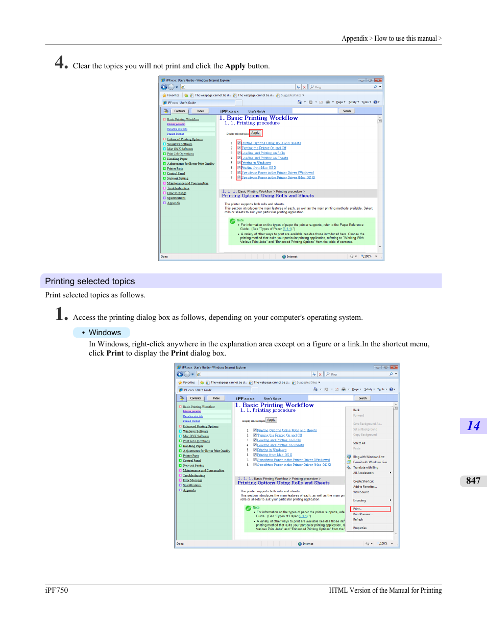This screenshot has width=487, height=630.
Task: Click the IE Back arrow in upper browser window
Action: 164,87
